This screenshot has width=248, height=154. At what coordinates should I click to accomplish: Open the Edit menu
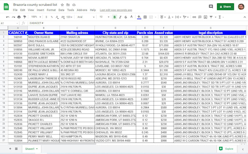click(23, 10)
